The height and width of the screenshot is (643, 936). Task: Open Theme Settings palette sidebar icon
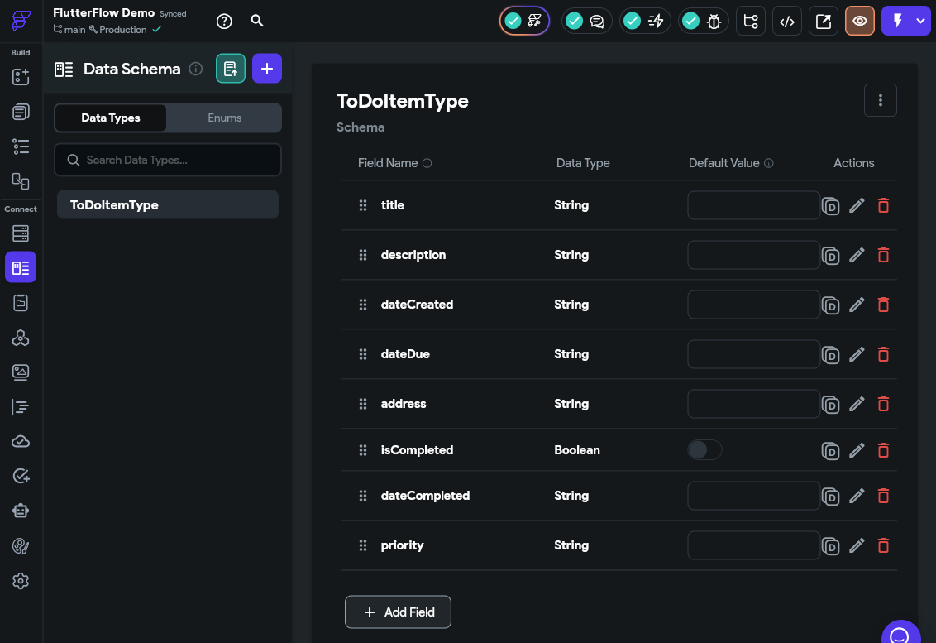pos(21,546)
